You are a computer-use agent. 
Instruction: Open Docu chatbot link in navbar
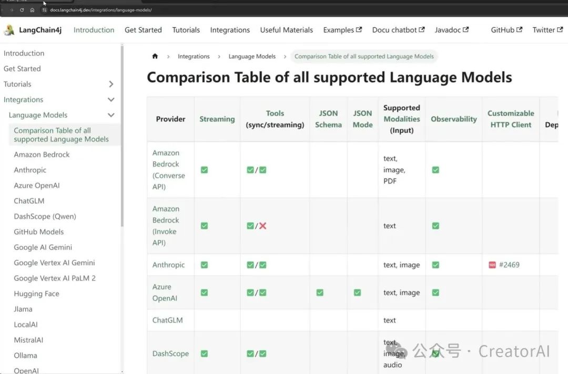point(398,30)
